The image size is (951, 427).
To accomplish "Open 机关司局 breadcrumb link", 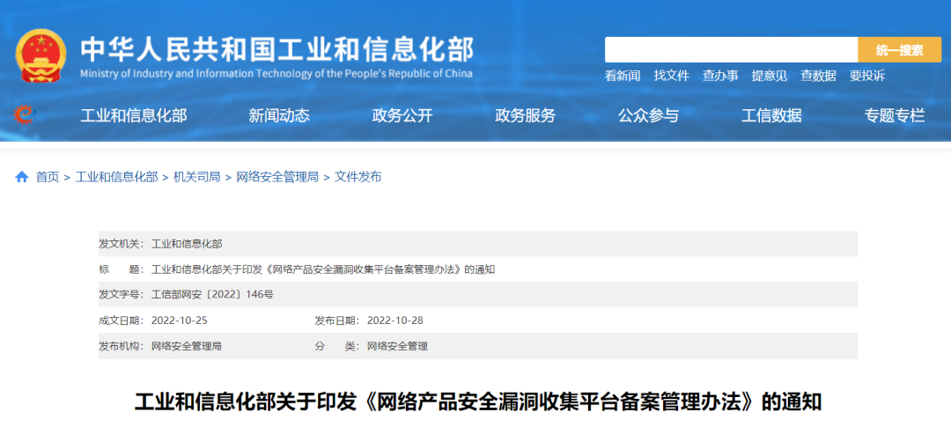I will [x=197, y=177].
